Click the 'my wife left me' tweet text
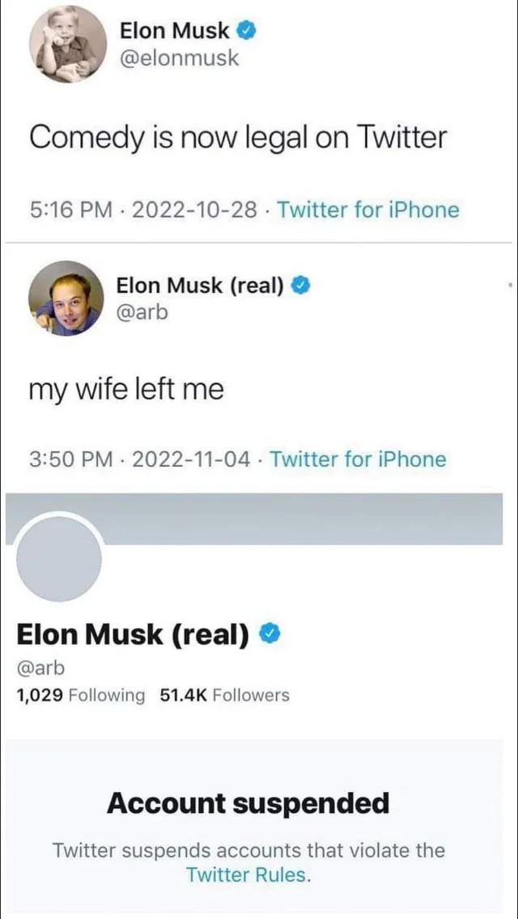518x919 pixels. (126, 390)
